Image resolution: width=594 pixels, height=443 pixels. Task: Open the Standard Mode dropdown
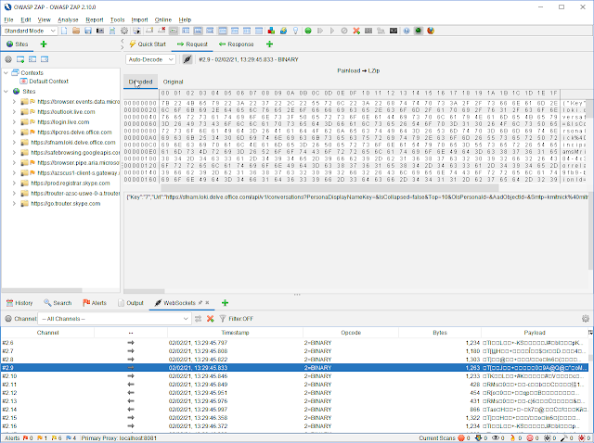pos(31,31)
